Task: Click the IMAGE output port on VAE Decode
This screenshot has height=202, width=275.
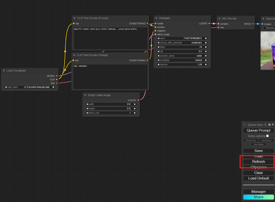Action: (253, 24)
